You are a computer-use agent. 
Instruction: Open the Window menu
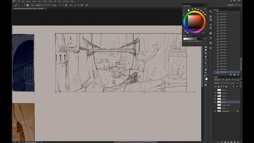(x=65, y=1)
